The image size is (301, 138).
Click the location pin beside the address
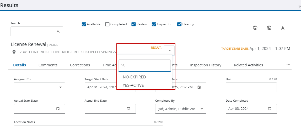coord(14,52)
